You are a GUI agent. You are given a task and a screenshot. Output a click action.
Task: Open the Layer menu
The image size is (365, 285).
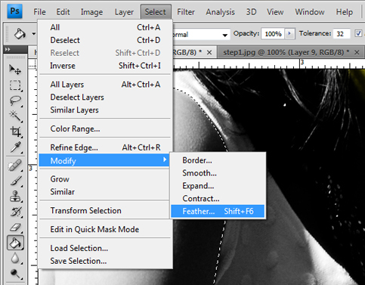(124, 12)
